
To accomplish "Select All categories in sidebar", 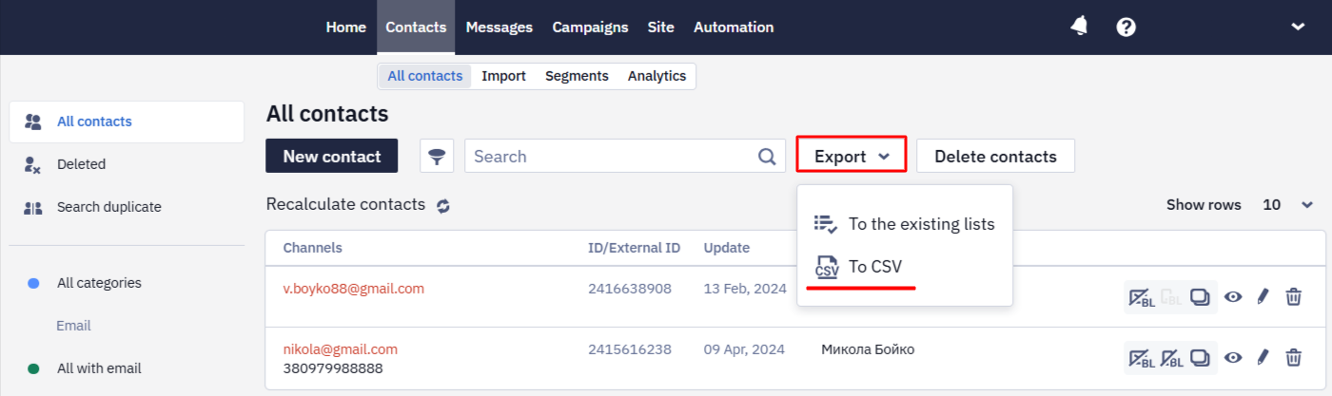I will [x=99, y=283].
